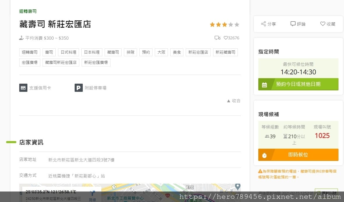Select the 藏壽司新莊宏匯店 tag
The height and width of the screenshot is (202, 344).
tap(61, 62)
